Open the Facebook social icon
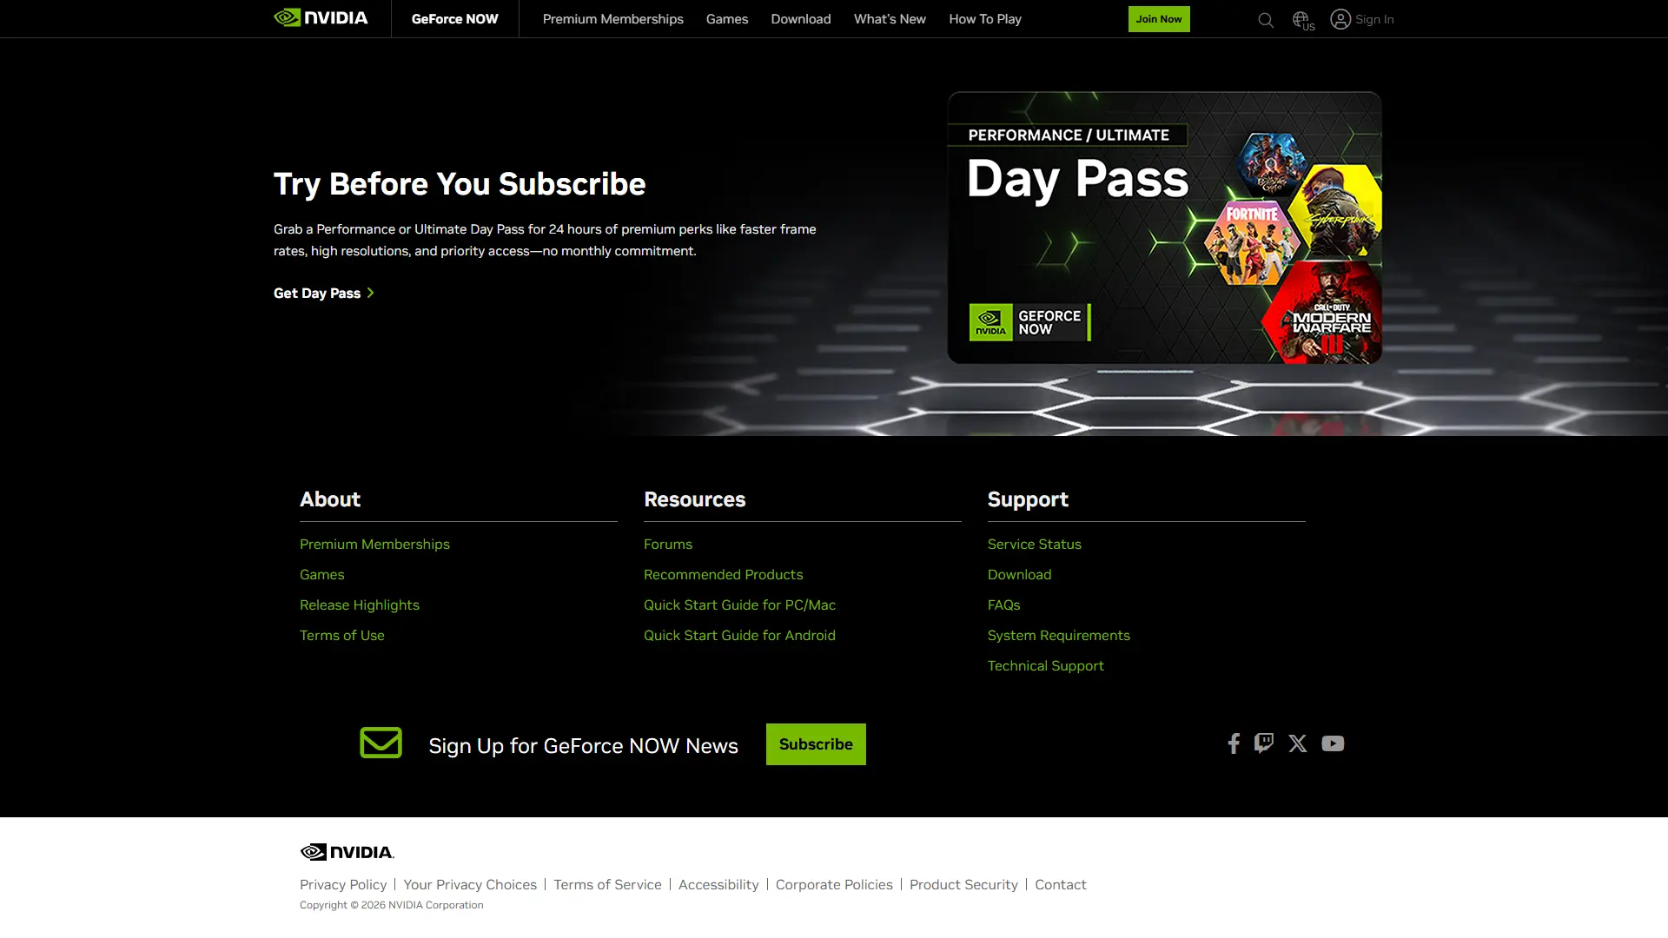Viewport: 1668px width, 938px height. 1233,743
